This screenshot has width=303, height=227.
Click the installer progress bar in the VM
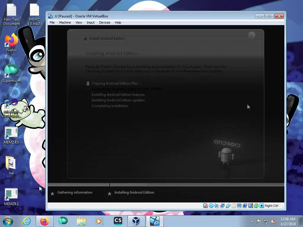(x=166, y=185)
